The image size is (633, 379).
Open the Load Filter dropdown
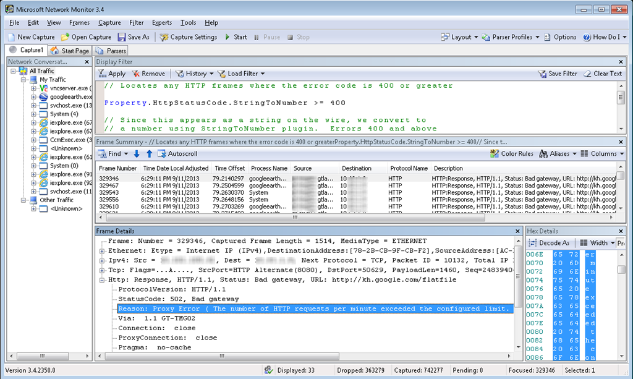(246, 74)
